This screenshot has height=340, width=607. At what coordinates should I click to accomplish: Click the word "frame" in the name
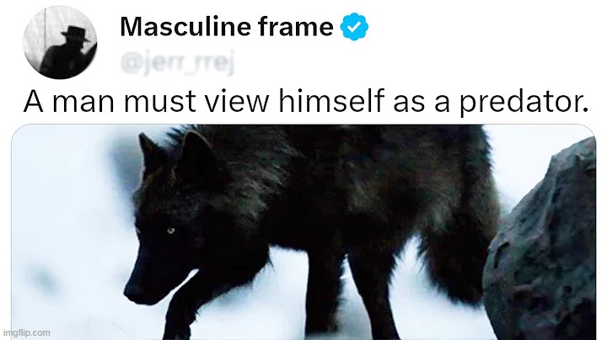coord(295,26)
